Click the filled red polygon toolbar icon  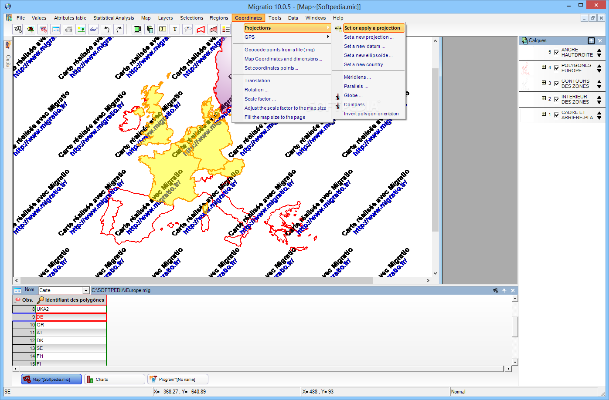[x=213, y=29]
